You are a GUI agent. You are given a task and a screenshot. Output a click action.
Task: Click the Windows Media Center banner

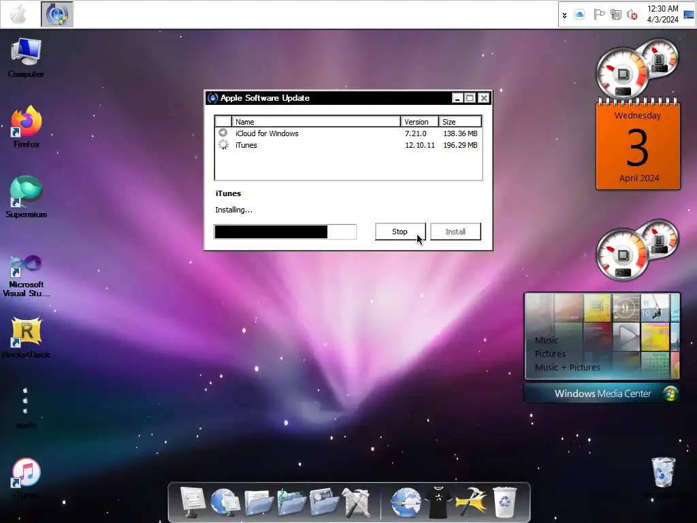[x=602, y=394]
